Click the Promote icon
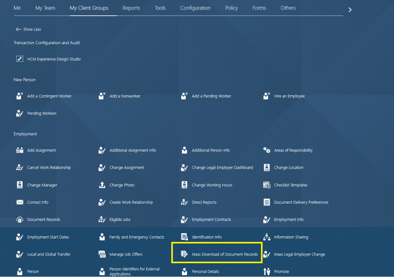Image resolution: width=394 pixels, height=277 pixels. point(267,272)
